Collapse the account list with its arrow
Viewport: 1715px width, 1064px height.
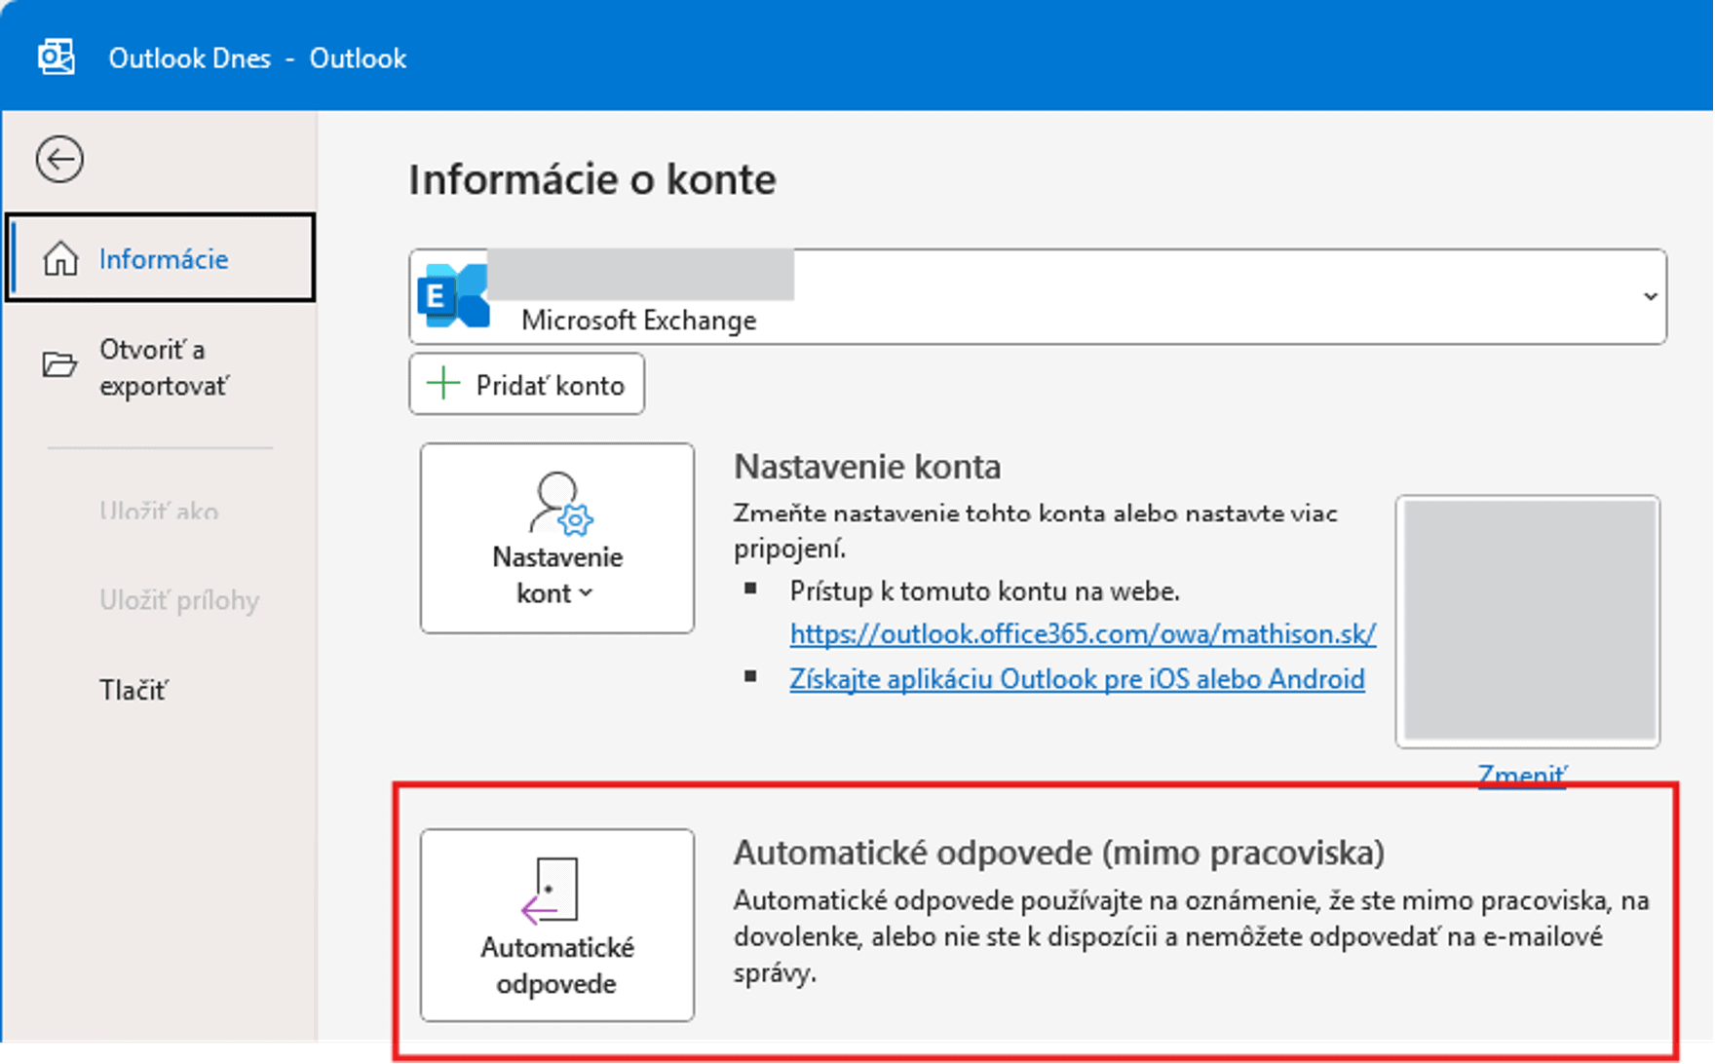(x=1650, y=296)
